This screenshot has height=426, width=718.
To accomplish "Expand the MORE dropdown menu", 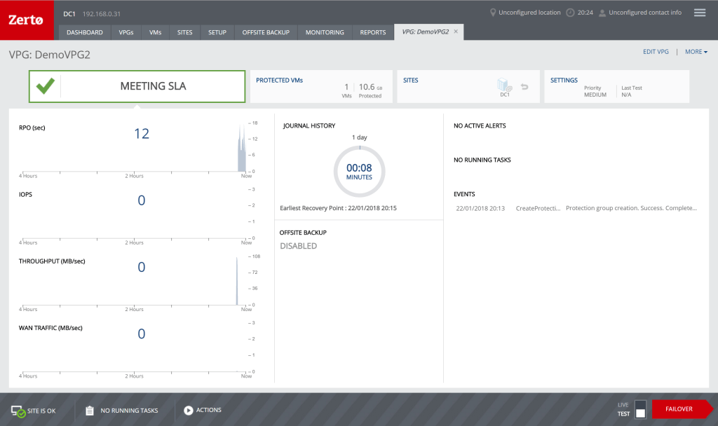I will (x=696, y=51).
